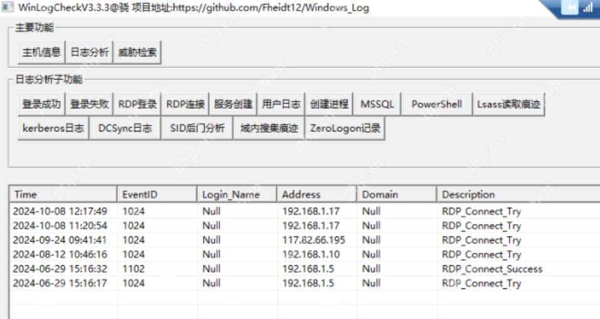Open the 主机信息 host information function

pos(41,53)
